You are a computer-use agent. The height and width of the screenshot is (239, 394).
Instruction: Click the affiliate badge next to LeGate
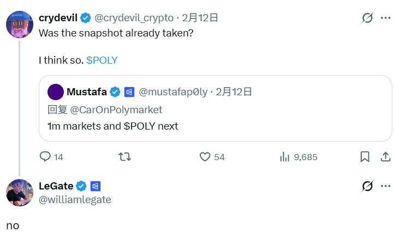point(95,186)
